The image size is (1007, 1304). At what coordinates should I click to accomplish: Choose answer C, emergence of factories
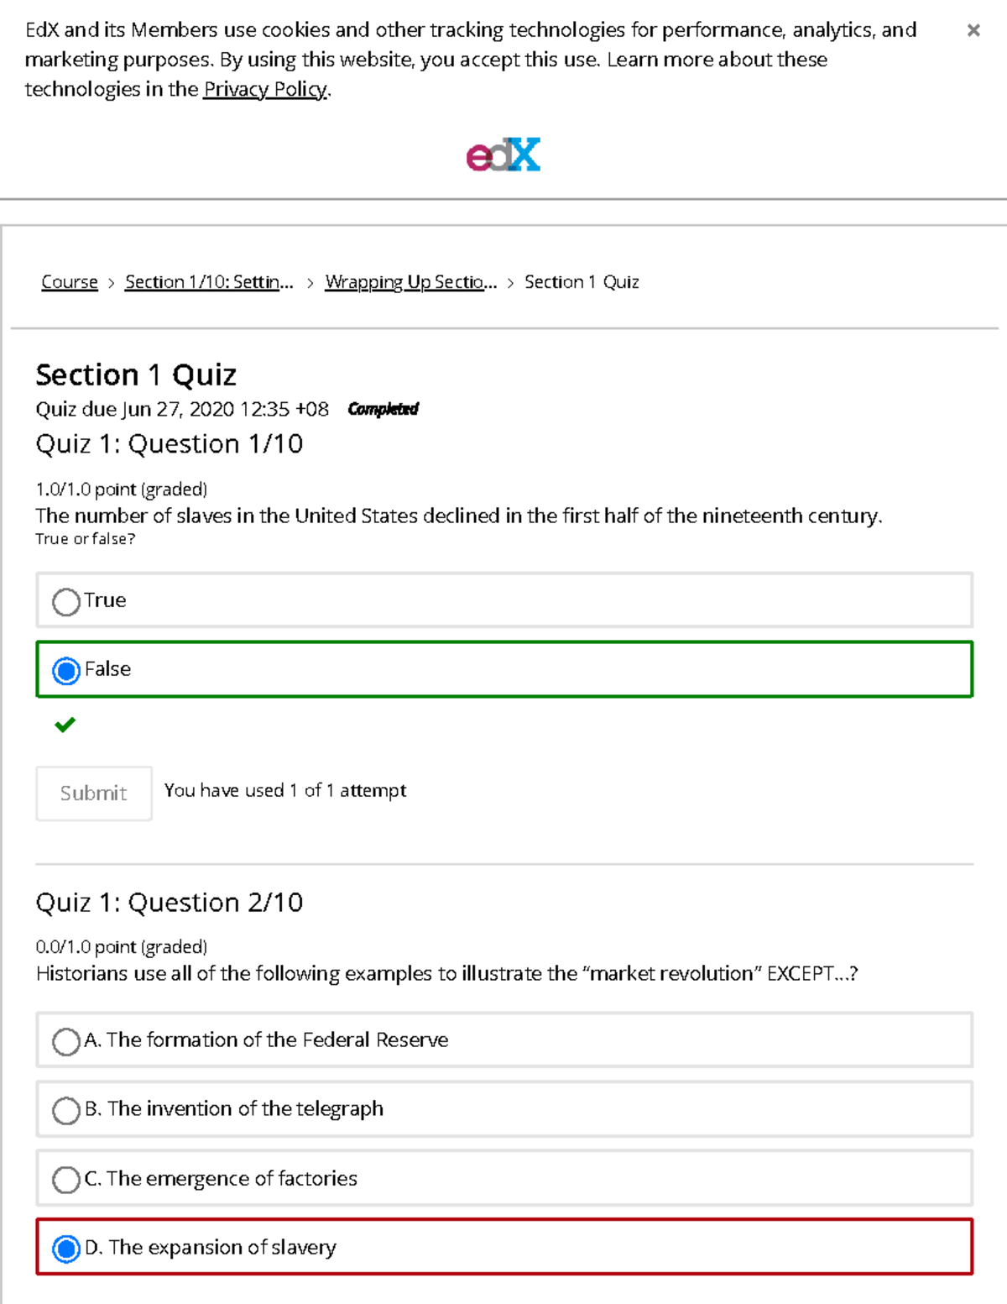click(x=66, y=1180)
